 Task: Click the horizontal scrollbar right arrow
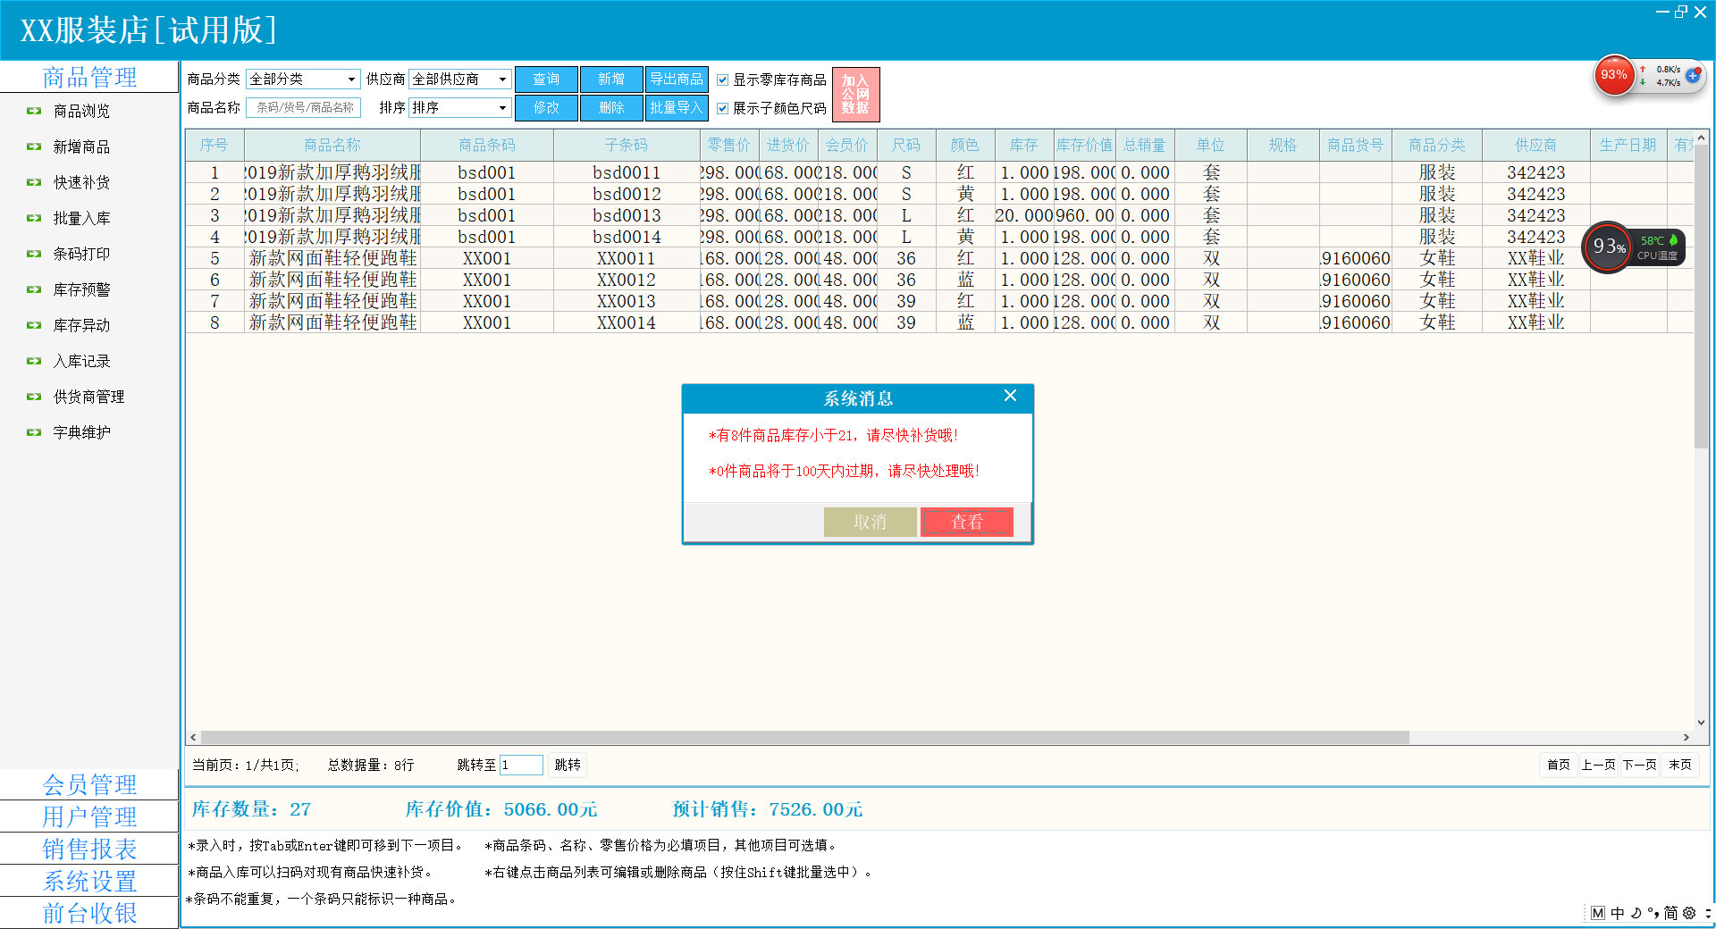(1687, 738)
